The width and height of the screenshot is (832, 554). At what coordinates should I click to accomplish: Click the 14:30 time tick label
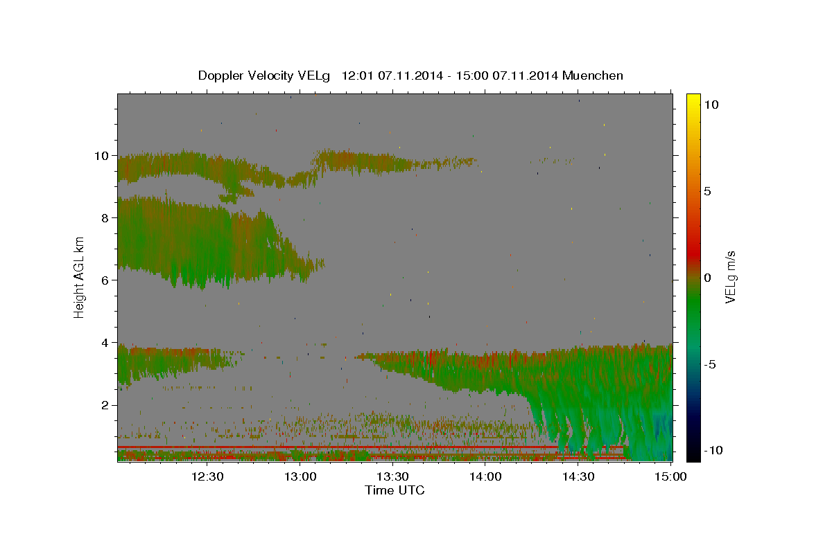pyautogui.click(x=578, y=476)
